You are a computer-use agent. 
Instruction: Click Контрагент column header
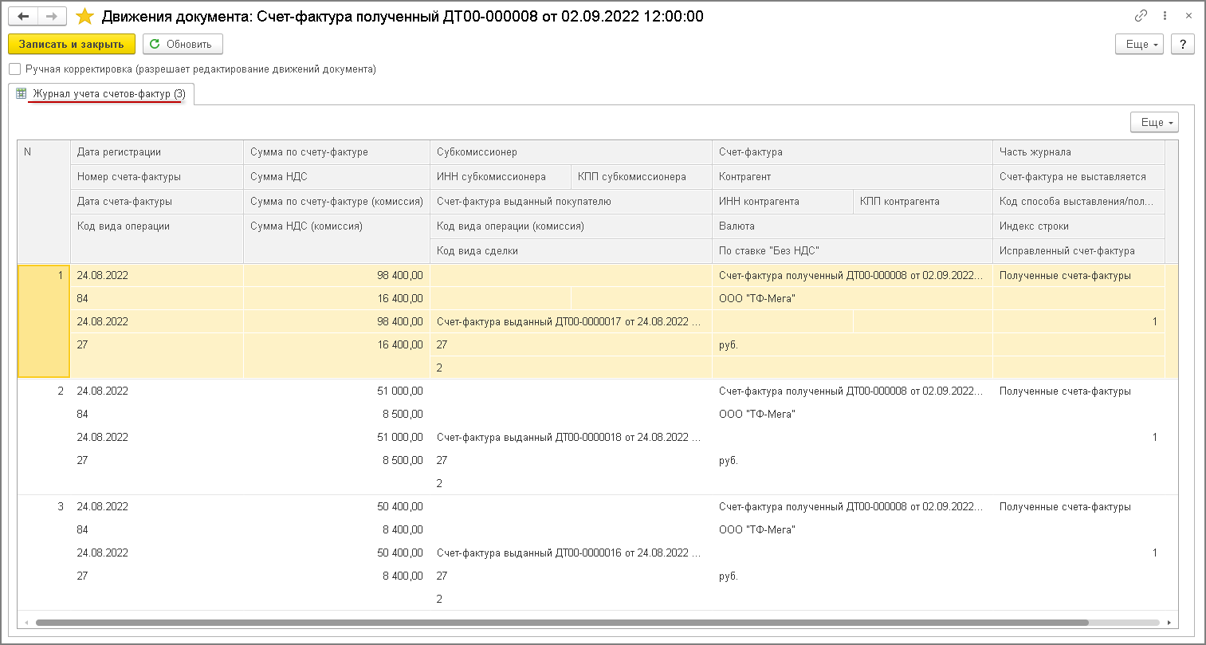tap(852, 177)
